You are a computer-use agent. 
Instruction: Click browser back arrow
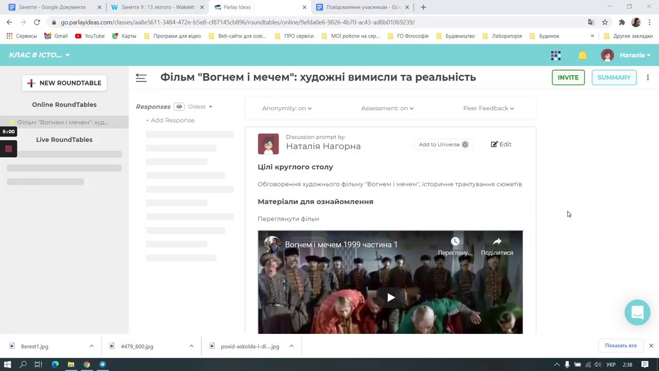coord(9,22)
